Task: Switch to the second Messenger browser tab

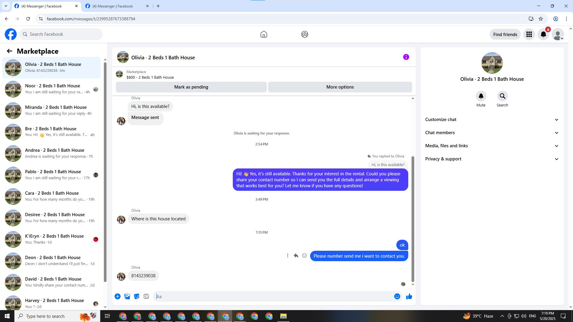Action: [113, 6]
